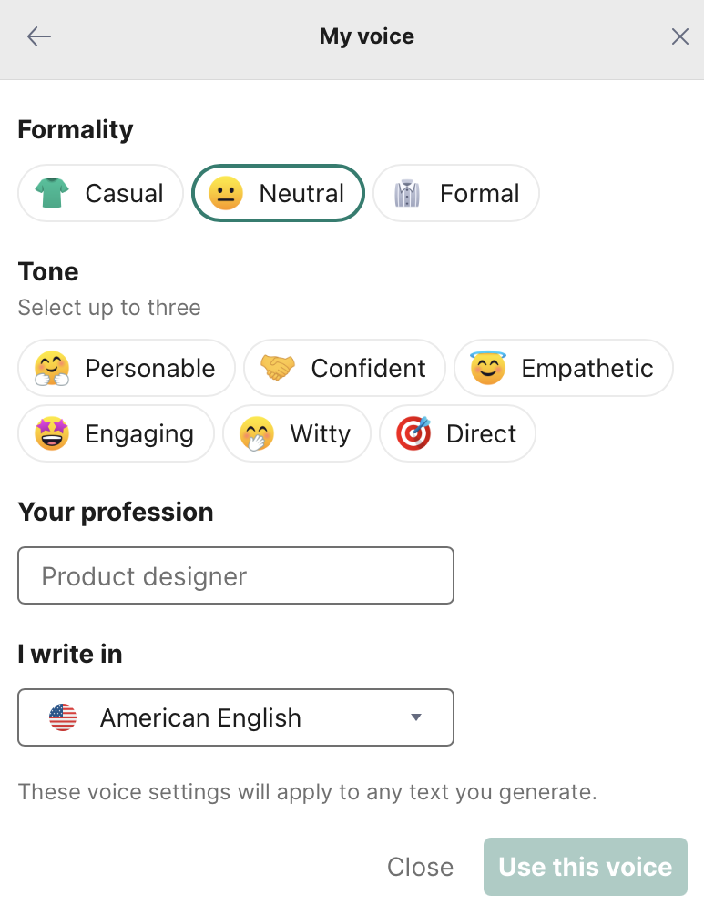Image resolution: width=704 pixels, height=915 pixels.
Task: Click the bullseye target Direct icon
Action: pos(413,433)
